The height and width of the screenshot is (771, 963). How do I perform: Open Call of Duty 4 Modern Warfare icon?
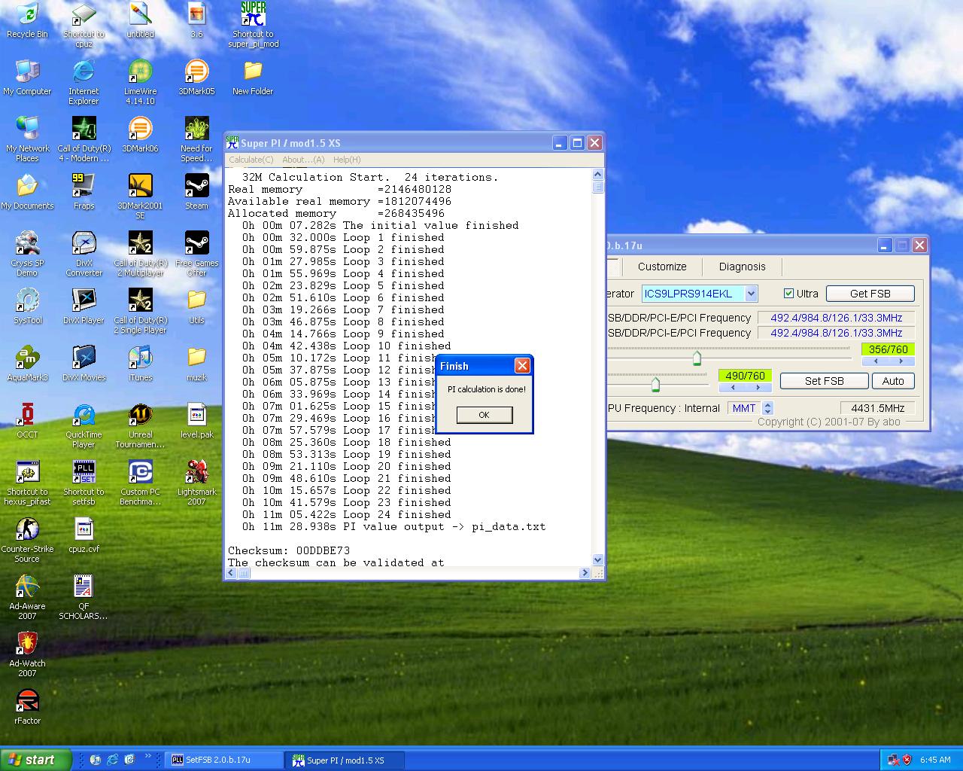[x=84, y=139]
